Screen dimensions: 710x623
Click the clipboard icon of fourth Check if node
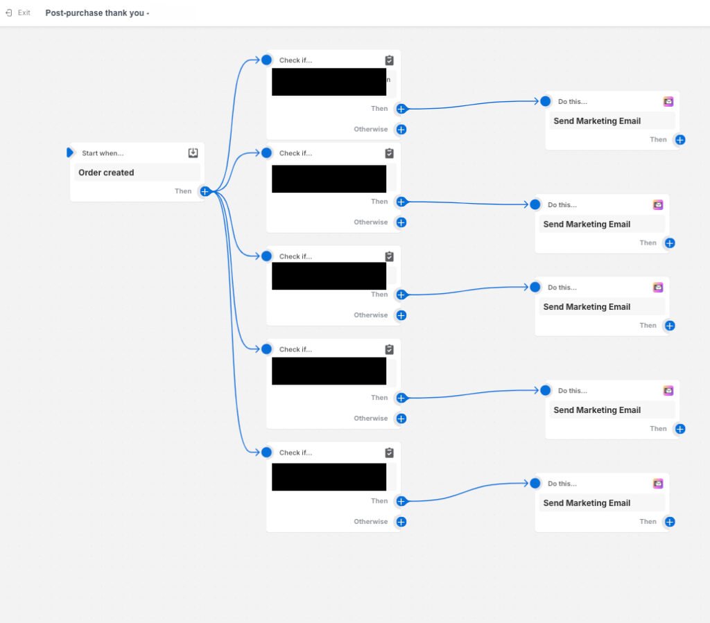click(x=390, y=350)
